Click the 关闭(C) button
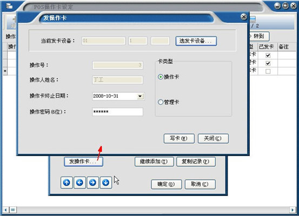The image size is (299, 216). (x=213, y=138)
